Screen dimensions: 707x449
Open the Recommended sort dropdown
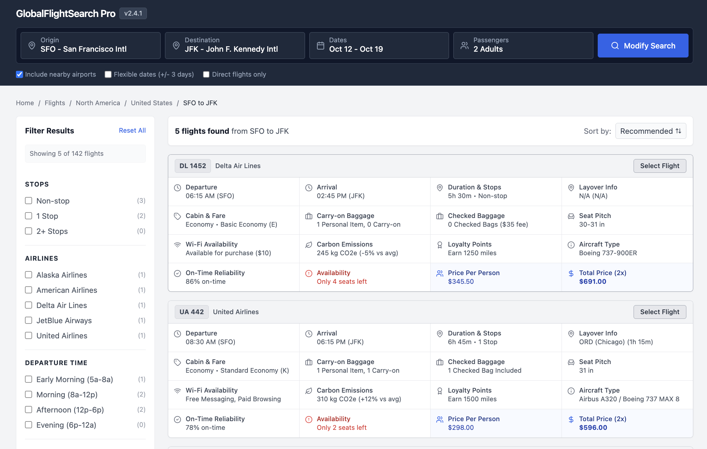(651, 131)
